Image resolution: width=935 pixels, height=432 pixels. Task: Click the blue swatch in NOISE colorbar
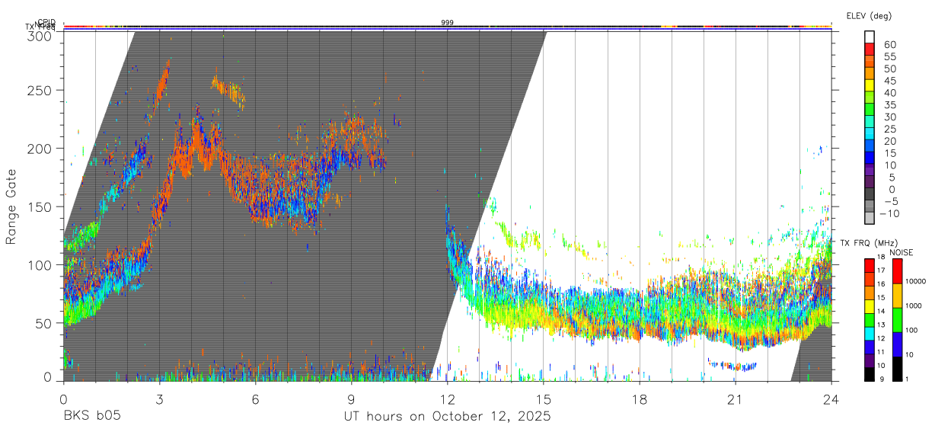(897, 344)
